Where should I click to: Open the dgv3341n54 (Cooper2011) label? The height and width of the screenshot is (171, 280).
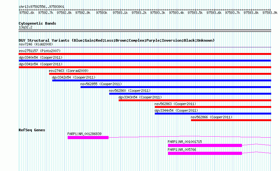pyautogui.click(x=41, y=64)
